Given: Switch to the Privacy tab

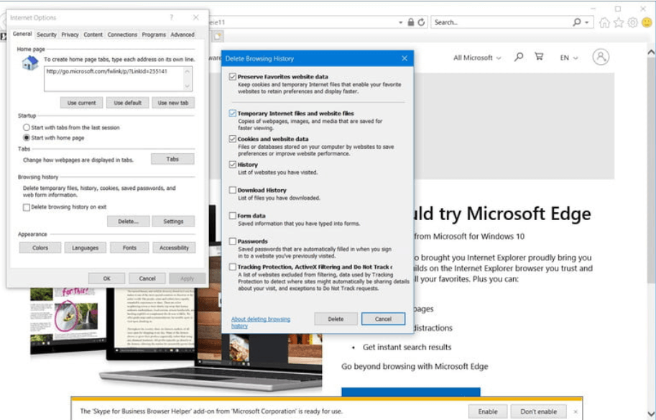Looking at the screenshot, I should point(70,35).
